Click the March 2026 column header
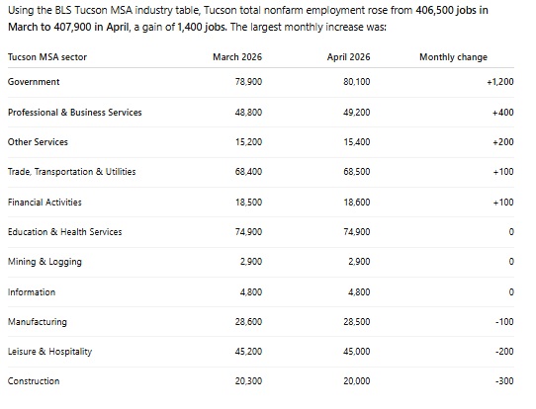Viewport: 536px width, 409px height. (x=237, y=57)
